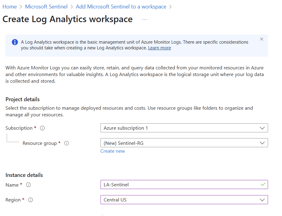This screenshot has height=216, width=282.
Task: Click the Project details heading
Action: (x=23, y=99)
